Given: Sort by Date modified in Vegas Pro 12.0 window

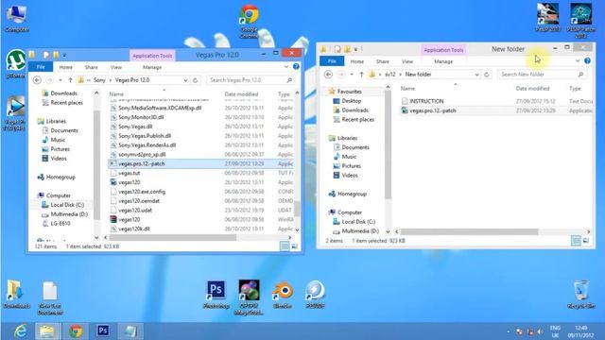Looking at the screenshot, I should coord(242,94).
